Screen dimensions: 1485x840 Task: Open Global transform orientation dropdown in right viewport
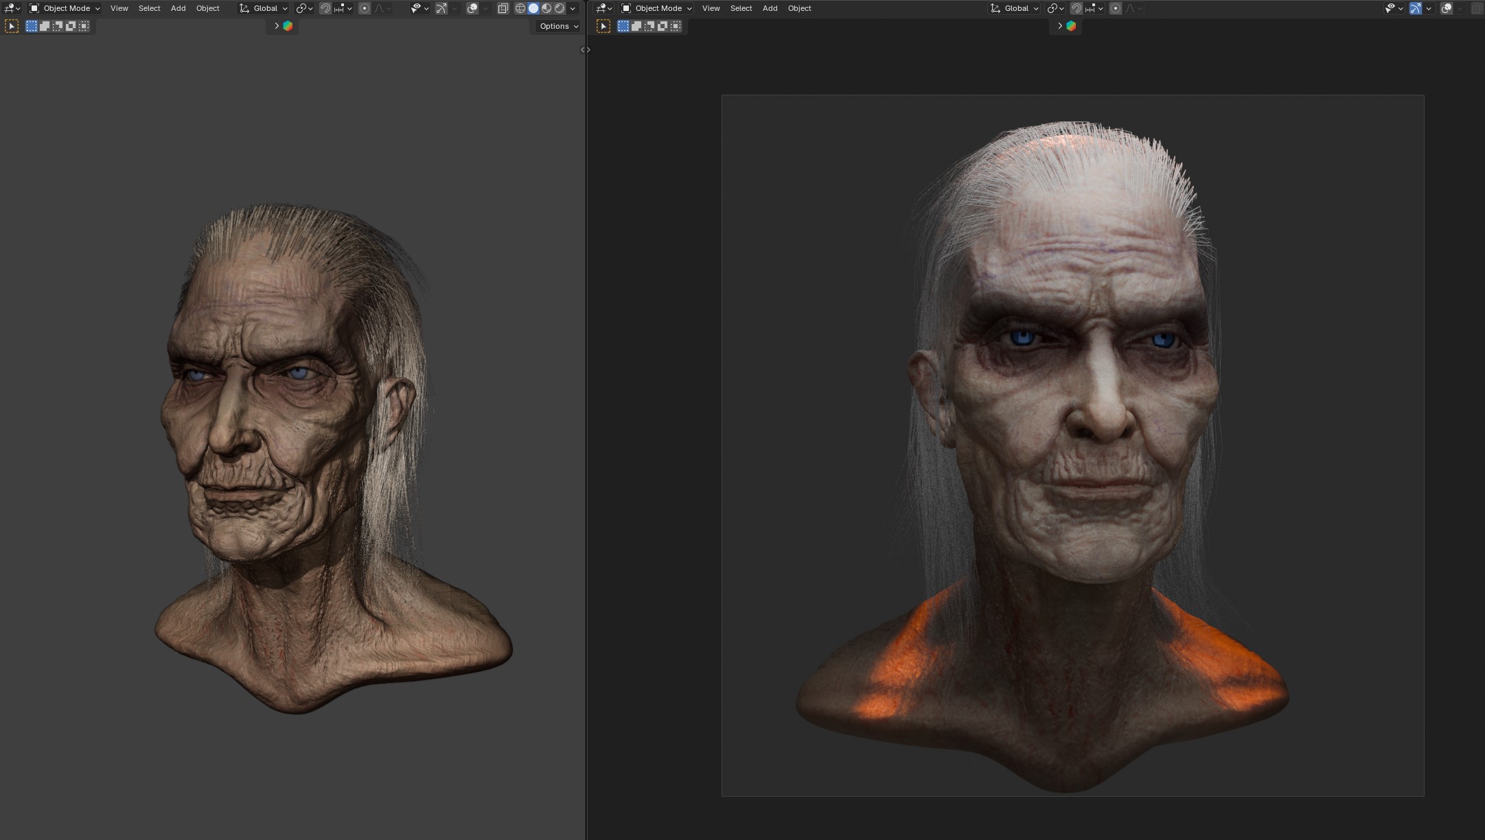coord(1015,8)
